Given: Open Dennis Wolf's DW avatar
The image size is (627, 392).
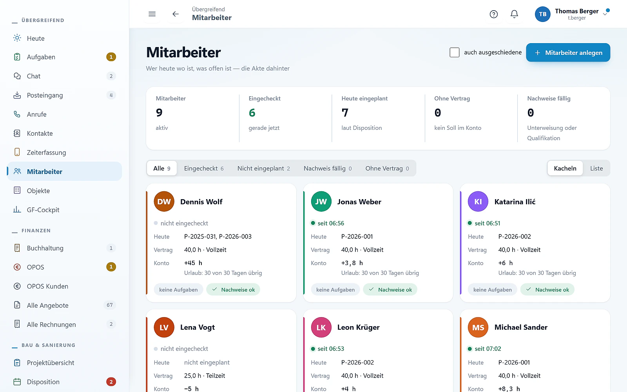Looking at the screenshot, I should point(164,201).
